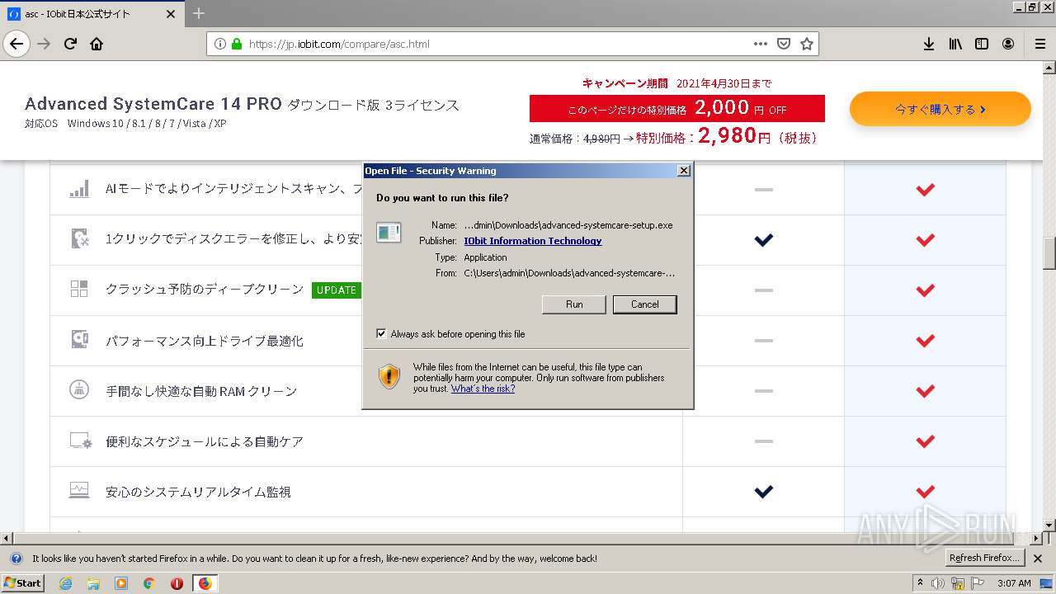Screen dimensions: 1056x594
Task: Open the Firefox hamburger menu
Action: (1040, 44)
